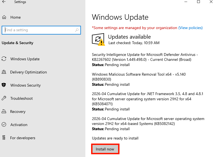Click the Windows Security shield icon
Screen dimensions: 215x157
[4, 85]
